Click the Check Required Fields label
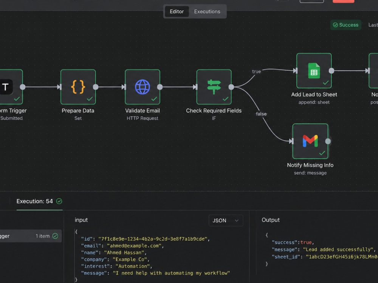 point(214,111)
